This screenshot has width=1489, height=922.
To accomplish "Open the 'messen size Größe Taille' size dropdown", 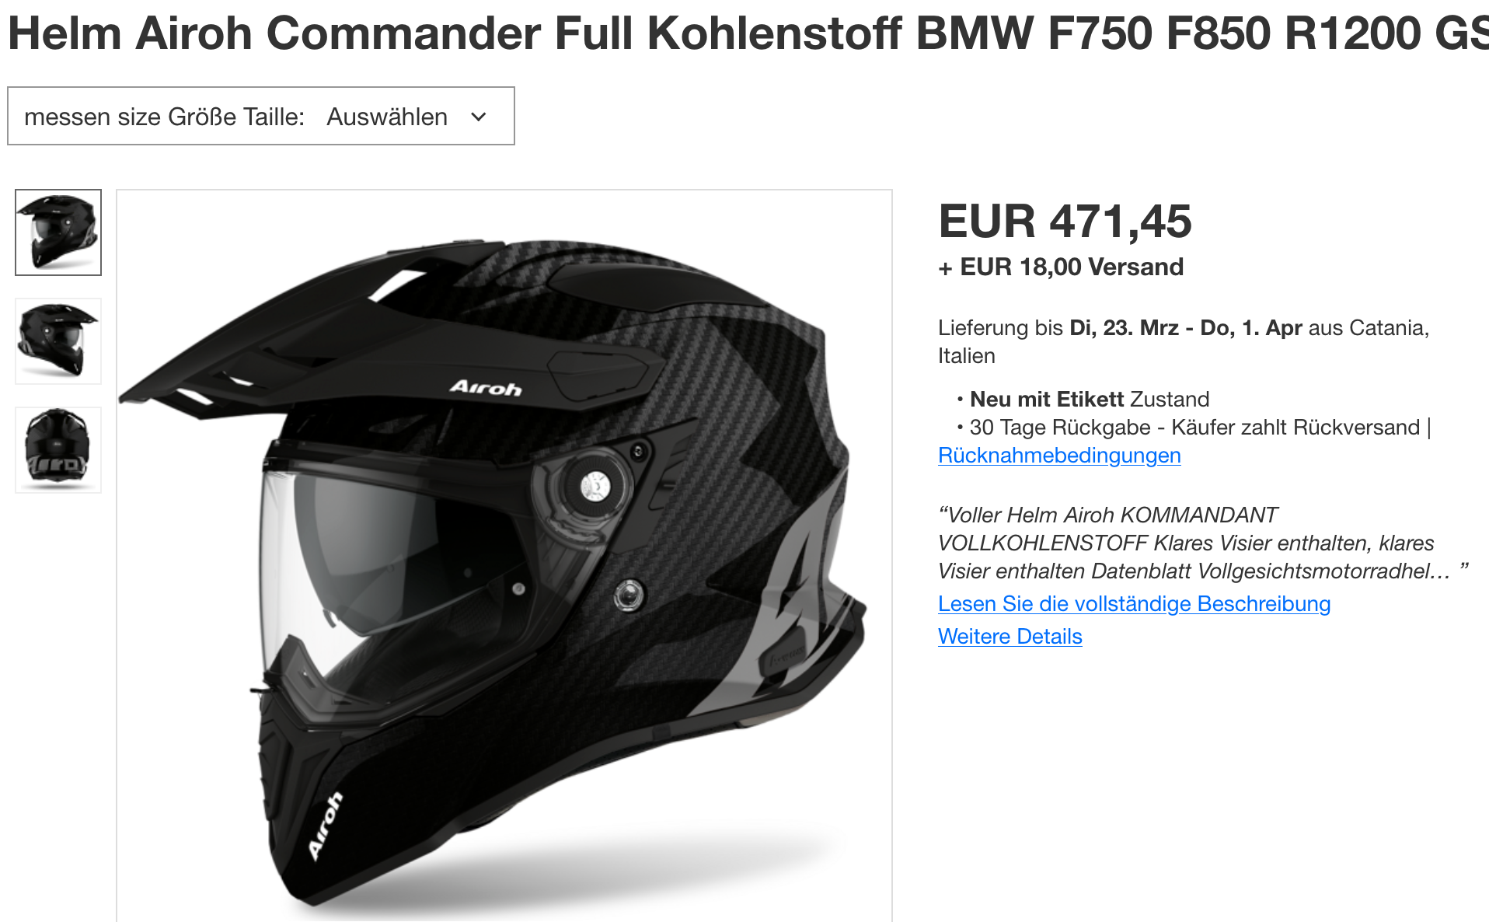I will tap(261, 116).
